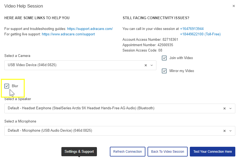Click the USB Video Device camera field
This screenshot has height=160, width=238.
[x=80, y=65]
